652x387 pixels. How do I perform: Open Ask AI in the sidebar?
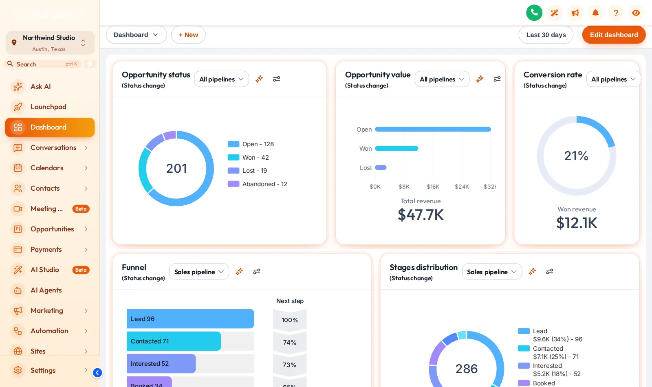click(50, 86)
